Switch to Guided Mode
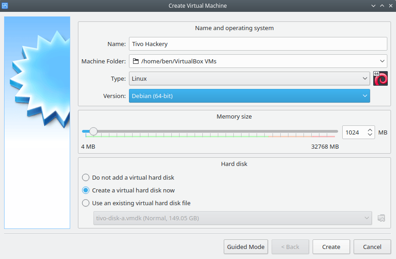Viewport: 396px width, 259px height. point(246,247)
